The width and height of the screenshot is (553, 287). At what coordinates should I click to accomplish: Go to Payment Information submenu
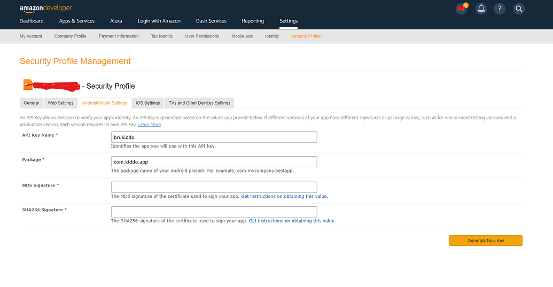click(119, 36)
